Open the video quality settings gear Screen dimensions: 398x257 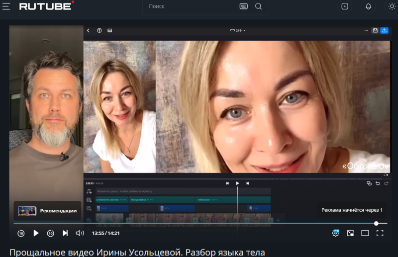click(336, 233)
